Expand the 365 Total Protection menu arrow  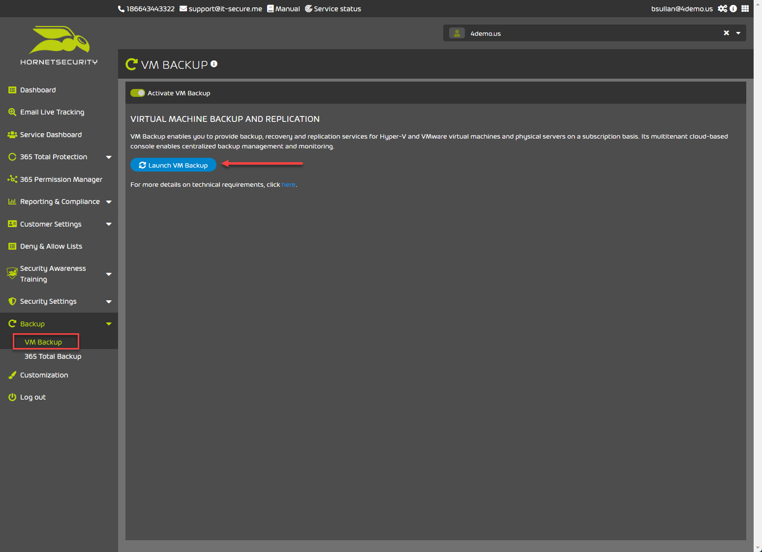109,157
